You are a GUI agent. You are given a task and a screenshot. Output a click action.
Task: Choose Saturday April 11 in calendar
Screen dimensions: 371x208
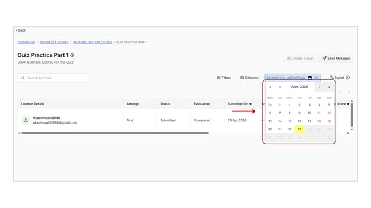[x=319, y=113]
